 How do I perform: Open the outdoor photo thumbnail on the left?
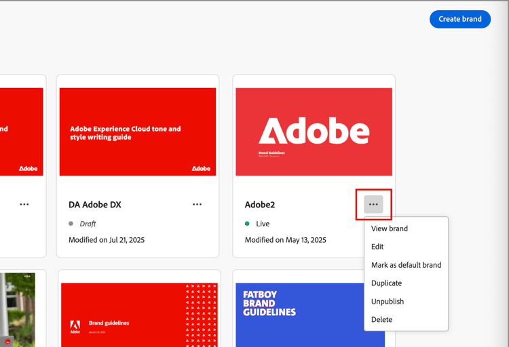click(18, 310)
